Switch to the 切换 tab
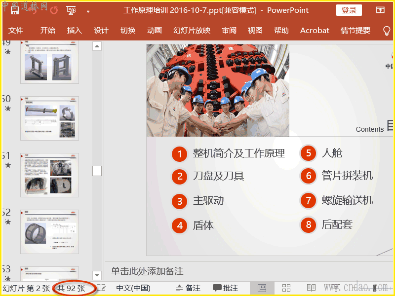The height and width of the screenshot is (296, 395). point(128,31)
